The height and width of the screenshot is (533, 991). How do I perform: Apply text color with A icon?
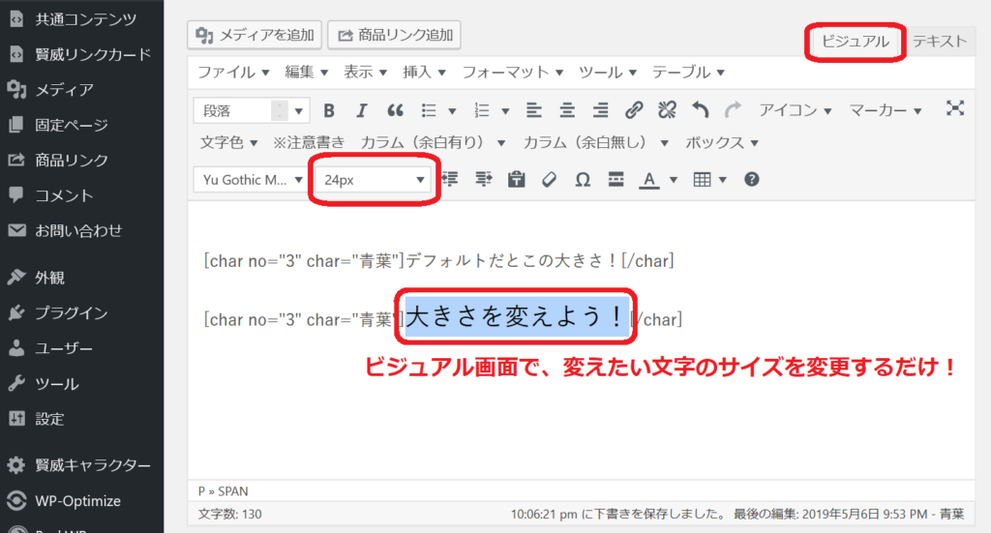[x=648, y=180]
